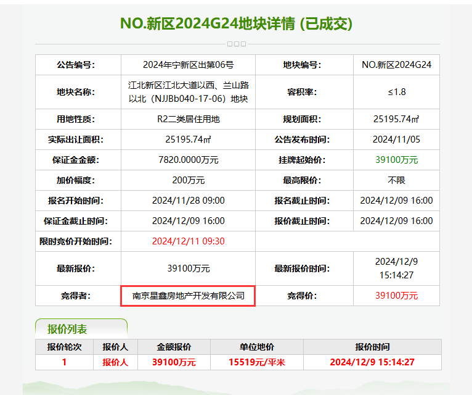Viewport: 472px width, 395px height.
Task: Click the 竞得者 label
Action: [x=76, y=296]
